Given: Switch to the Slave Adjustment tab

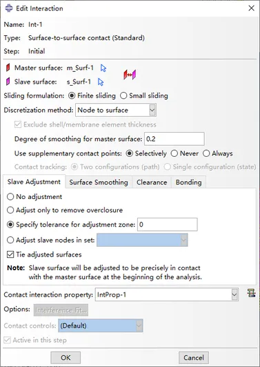Looking at the screenshot, I should coord(34,182).
